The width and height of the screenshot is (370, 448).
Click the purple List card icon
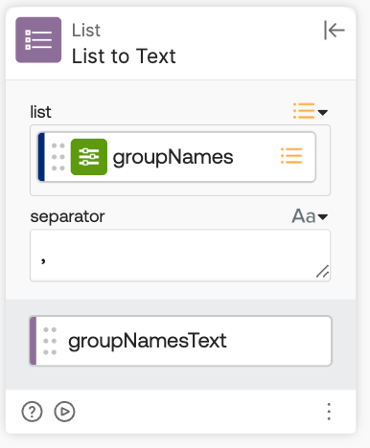(x=38, y=40)
